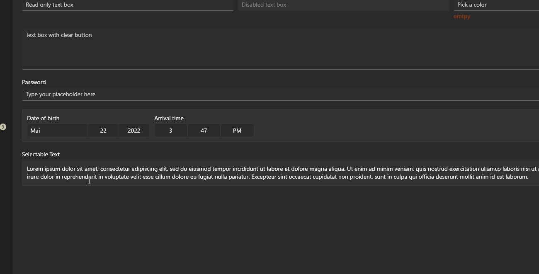Viewport: 539px width, 274px height.
Task: Toggle the PM selector to AM
Action: [x=237, y=130]
